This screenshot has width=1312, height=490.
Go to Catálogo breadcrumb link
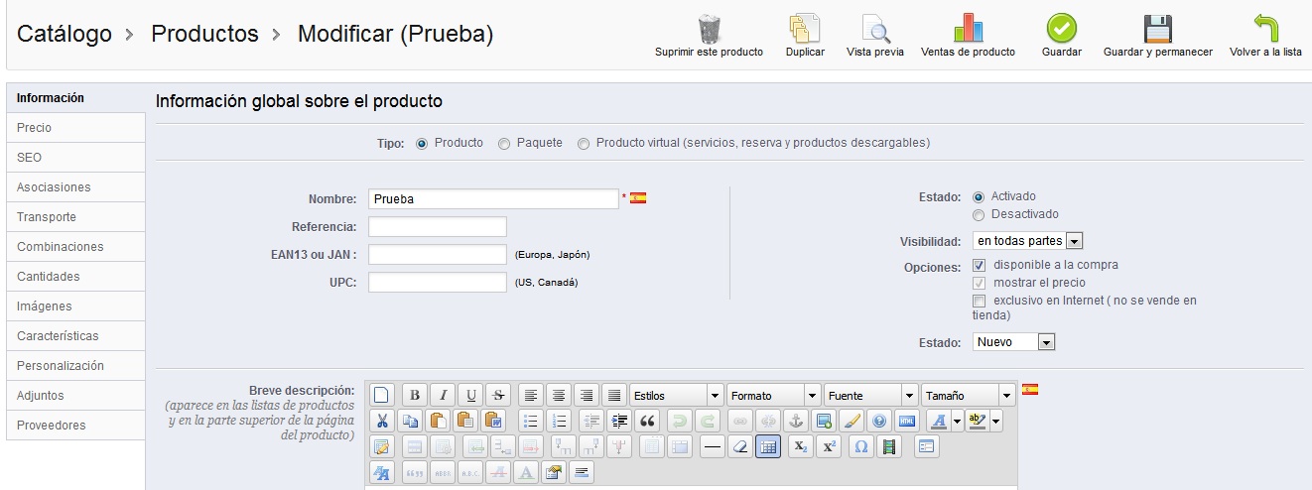click(x=65, y=34)
